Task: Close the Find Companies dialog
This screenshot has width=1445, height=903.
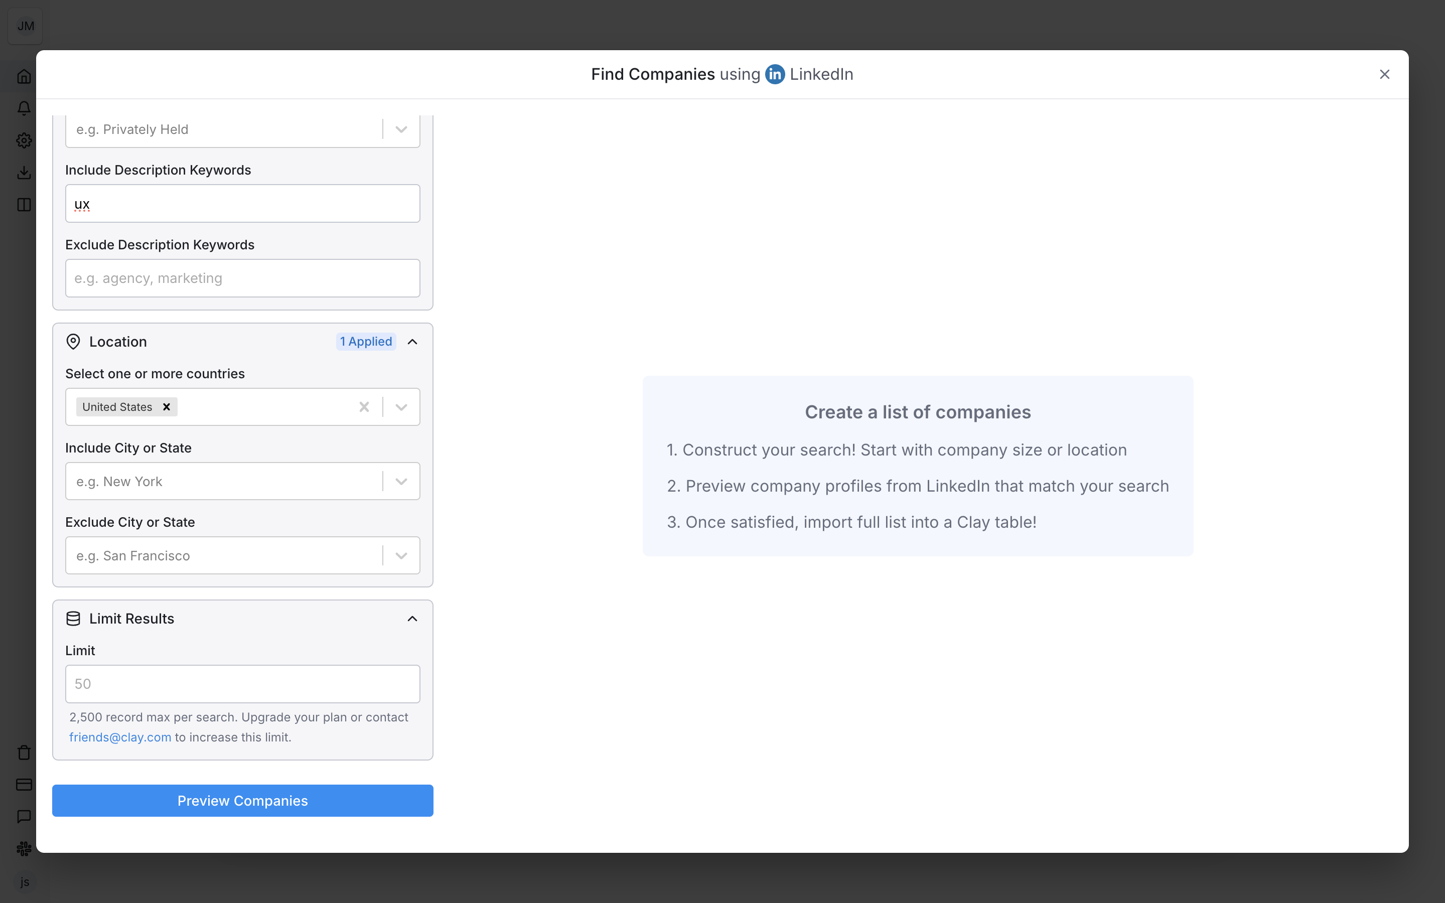Action: tap(1384, 74)
